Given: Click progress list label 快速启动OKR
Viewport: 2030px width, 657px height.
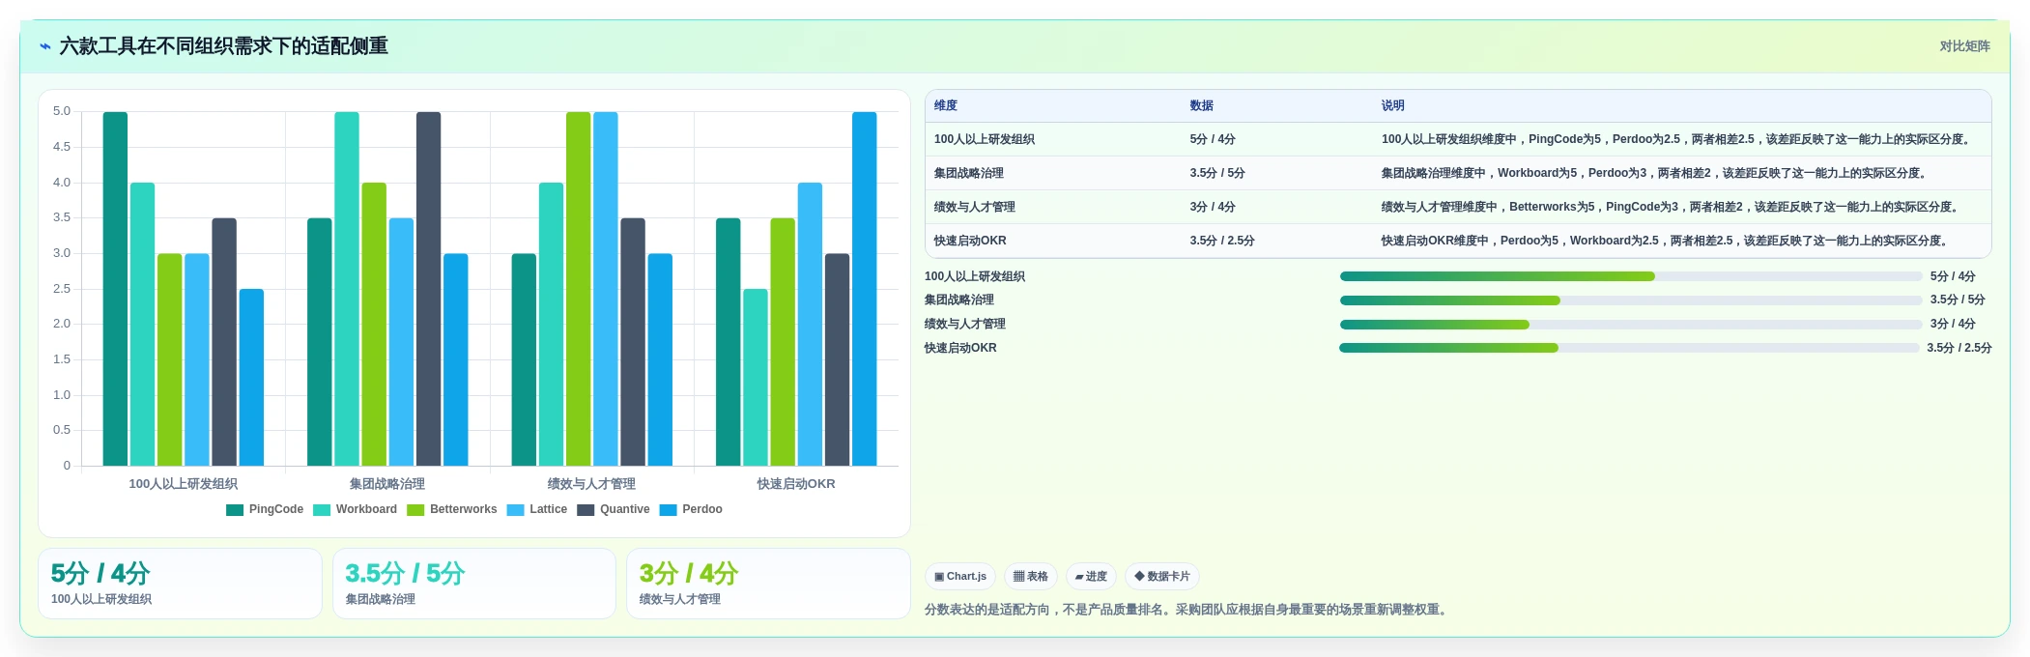Looking at the screenshot, I should click(960, 348).
